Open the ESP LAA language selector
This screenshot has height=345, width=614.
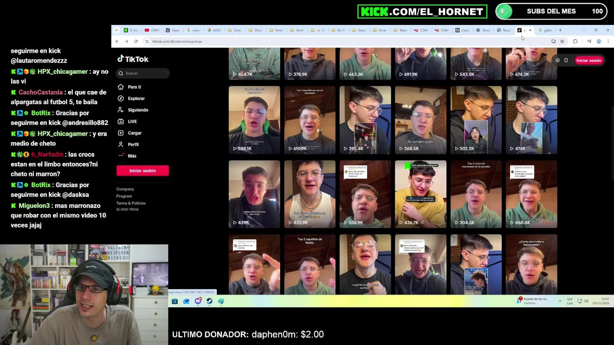(x=570, y=301)
